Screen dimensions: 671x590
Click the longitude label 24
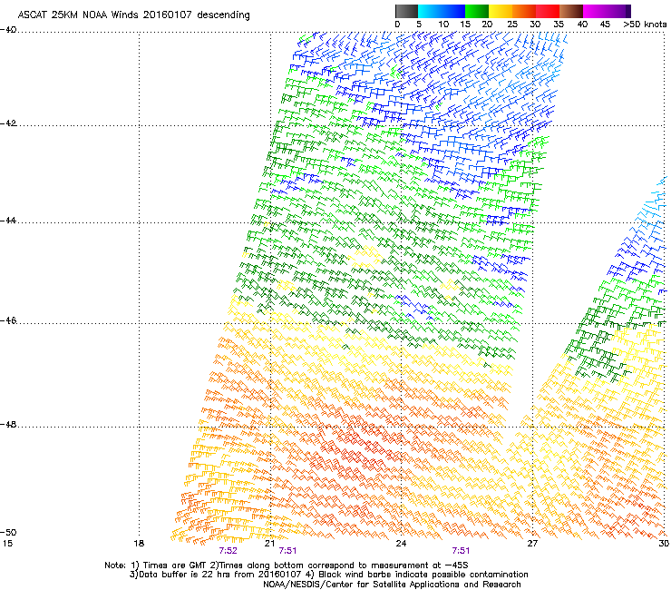[401, 544]
